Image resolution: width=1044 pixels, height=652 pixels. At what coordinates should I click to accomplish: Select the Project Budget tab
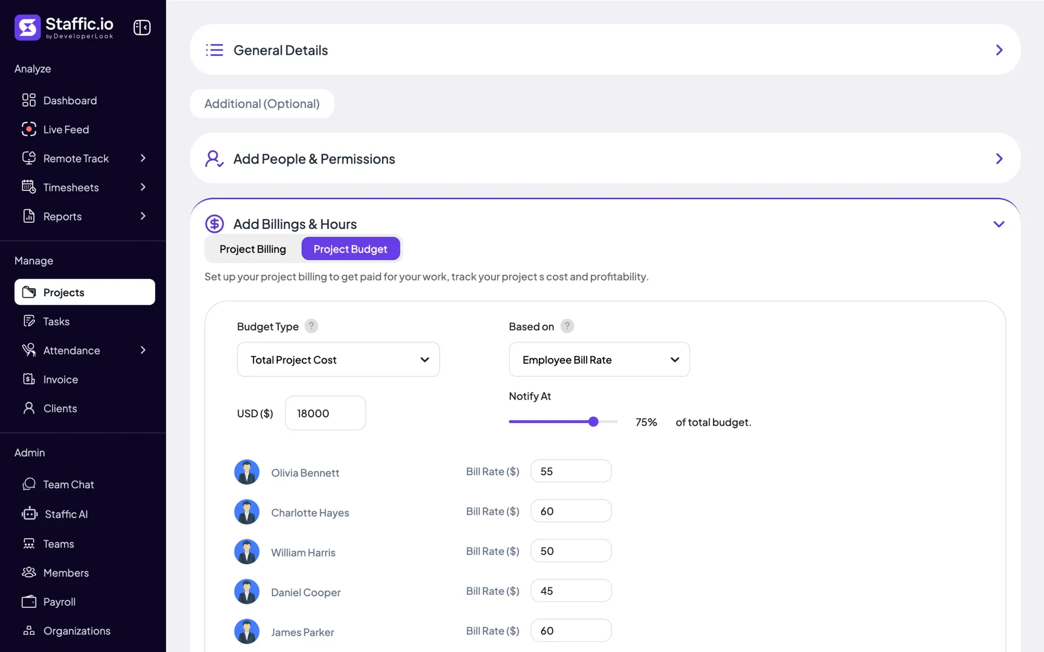(350, 249)
